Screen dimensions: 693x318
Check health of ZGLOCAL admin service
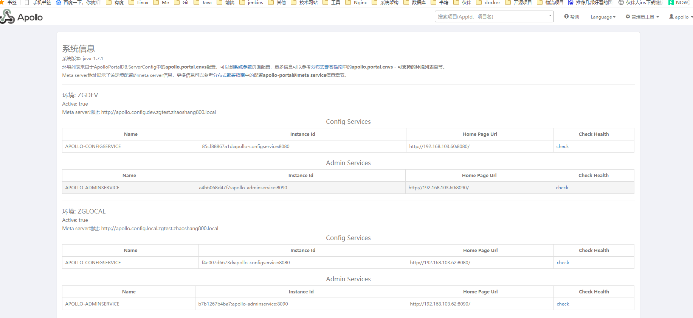563,304
